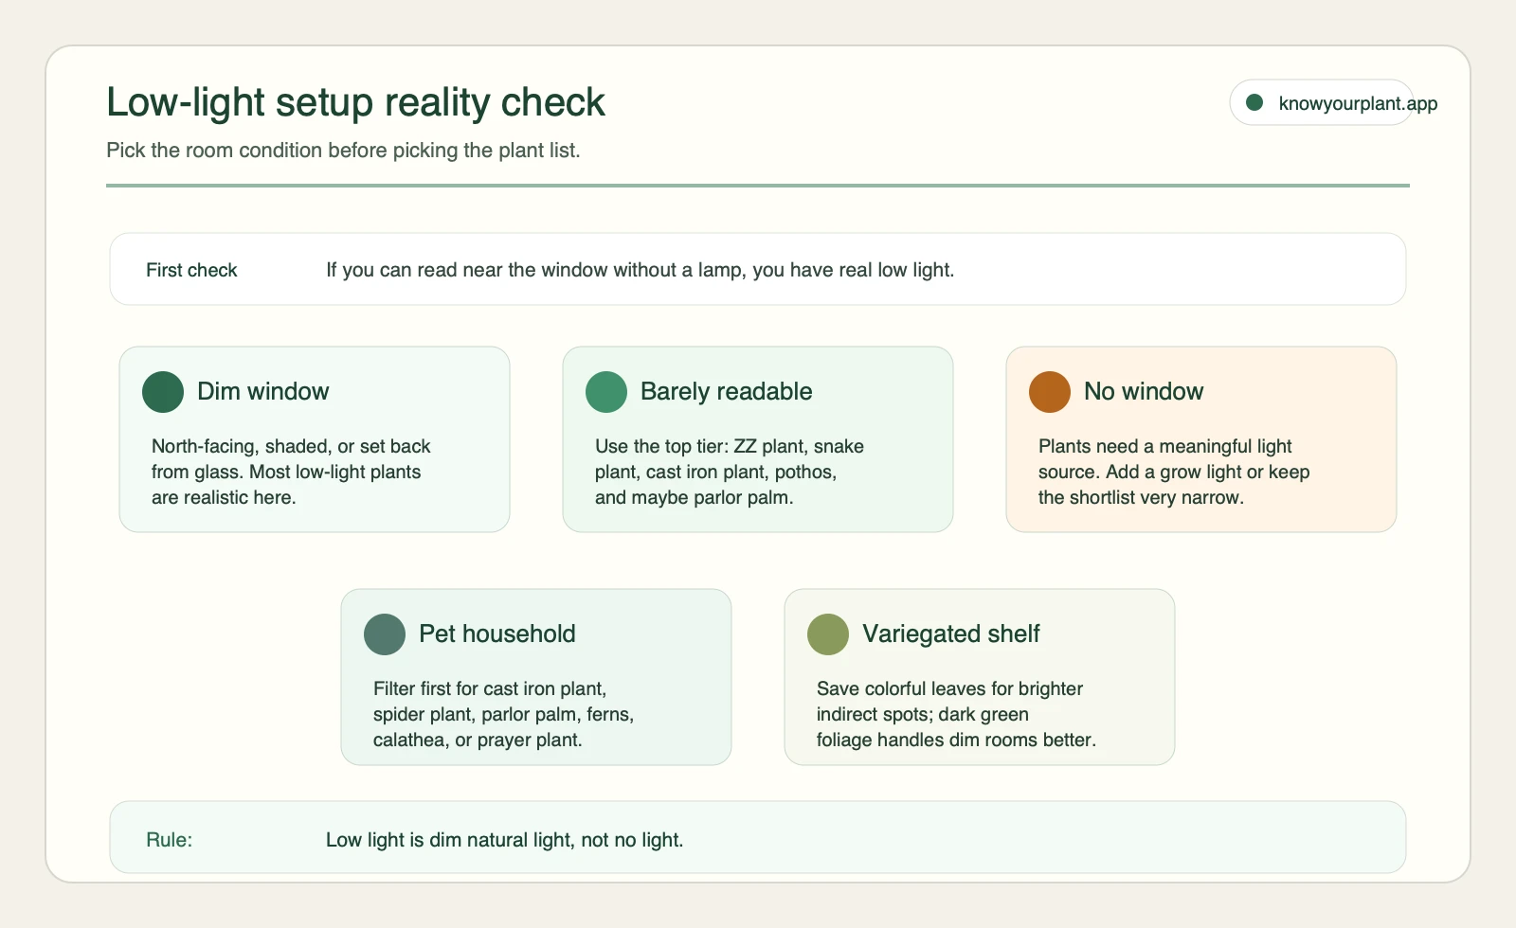Click the dark green Dim window circle icon
The width and height of the screenshot is (1516, 928).
(x=163, y=392)
